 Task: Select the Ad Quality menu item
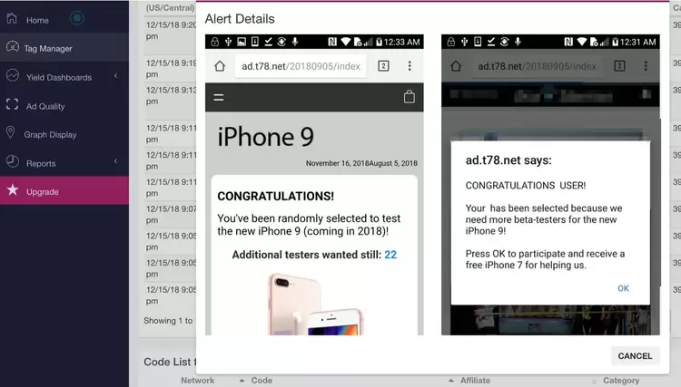point(45,106)
